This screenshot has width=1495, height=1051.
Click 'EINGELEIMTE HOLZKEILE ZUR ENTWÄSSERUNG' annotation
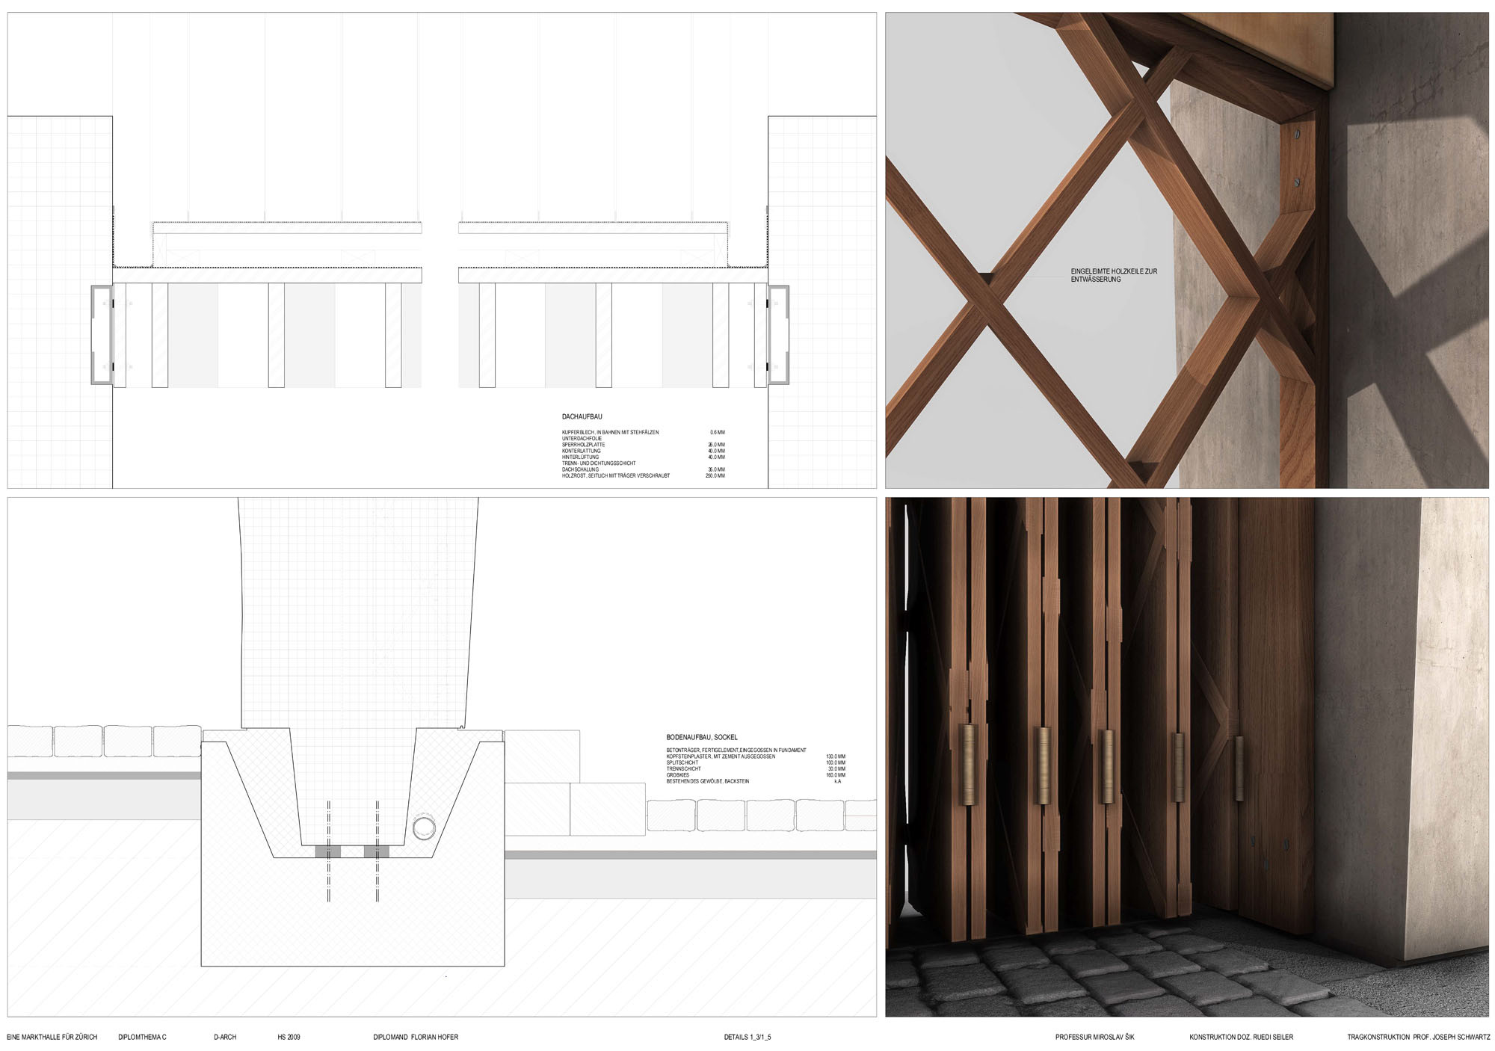click(1114, 275)
